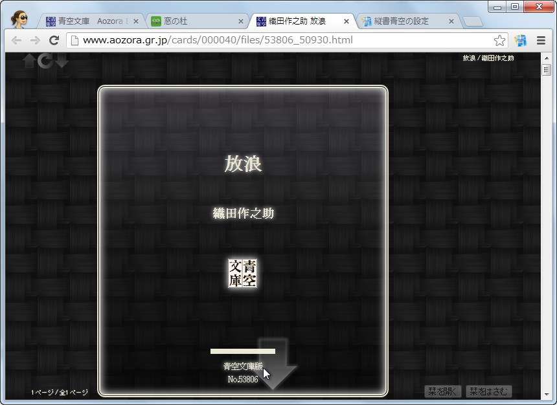Minimize the Chrome window
557x405 pixels.
[x=497, y=6]
